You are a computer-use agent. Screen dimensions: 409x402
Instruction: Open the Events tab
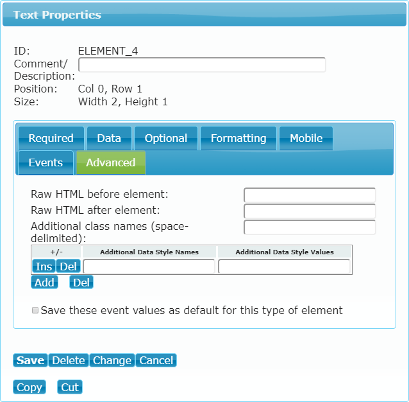pyautogui.click(x=46, y=162)
